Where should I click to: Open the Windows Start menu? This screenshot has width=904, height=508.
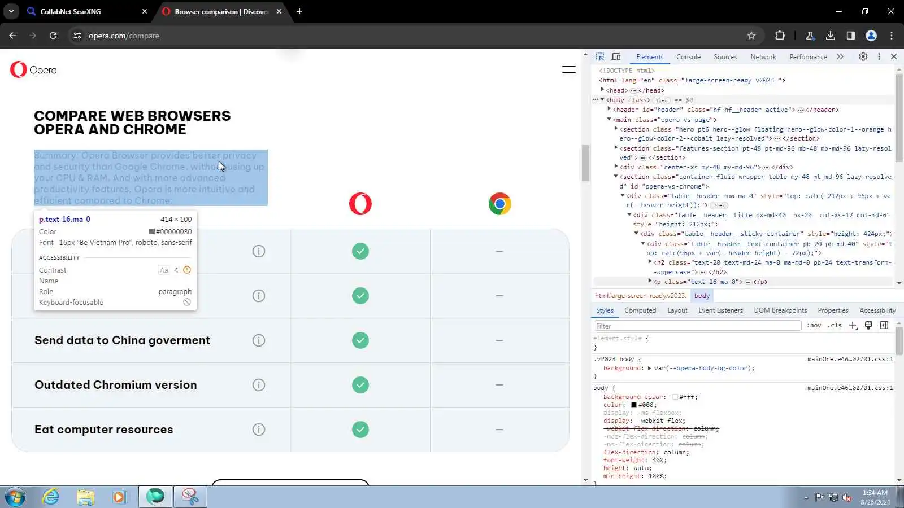point(15,497)
